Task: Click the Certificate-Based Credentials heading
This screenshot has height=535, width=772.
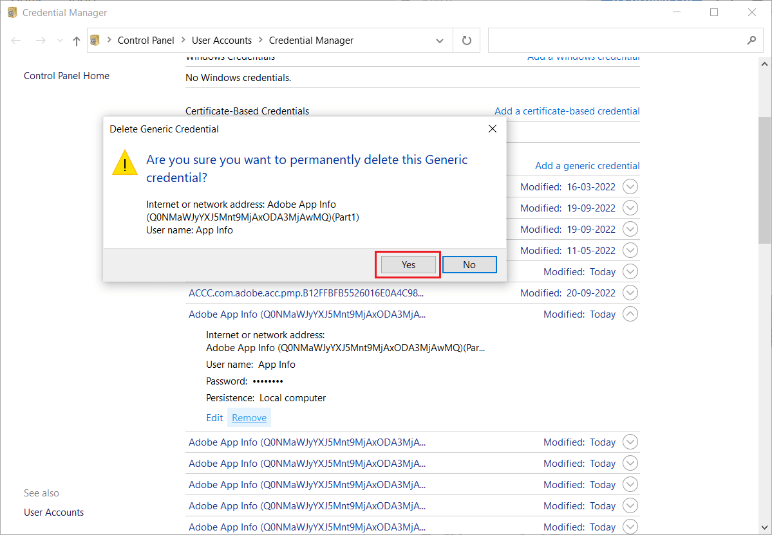Action: coord(247,111)
